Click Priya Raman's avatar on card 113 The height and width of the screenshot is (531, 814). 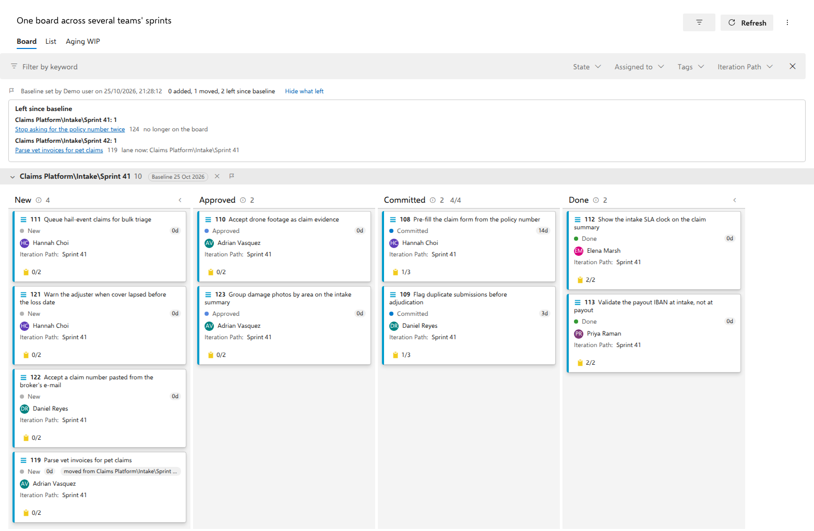coord(579,334)
